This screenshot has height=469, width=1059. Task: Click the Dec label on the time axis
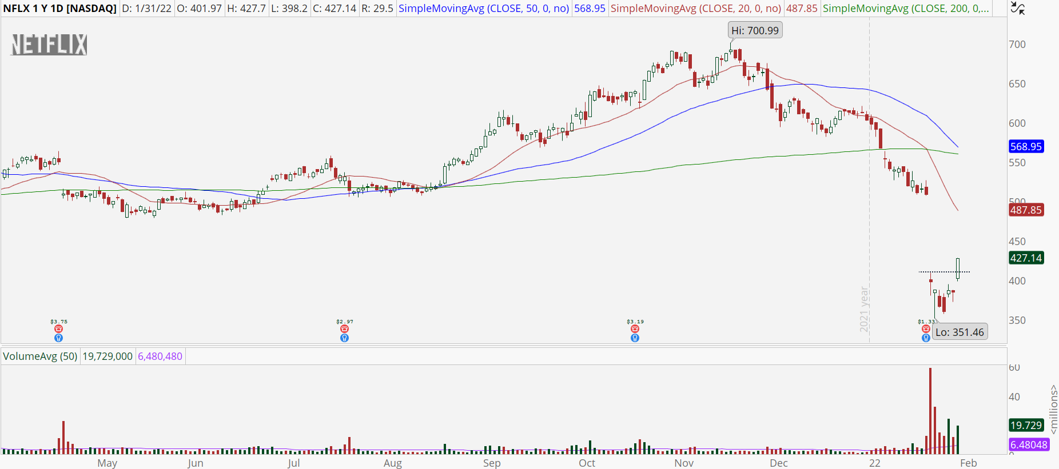point(779,463)
